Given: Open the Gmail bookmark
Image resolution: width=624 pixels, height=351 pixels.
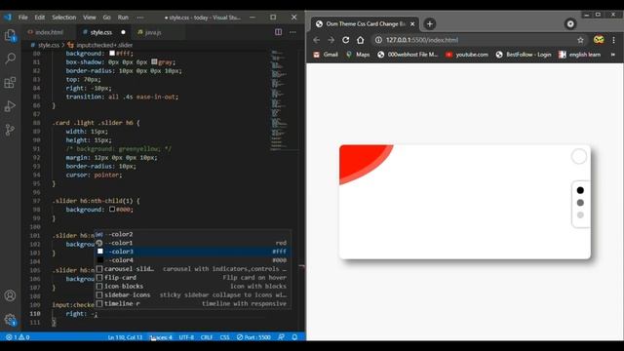Looking at the screenshot, I should point(326,55).
